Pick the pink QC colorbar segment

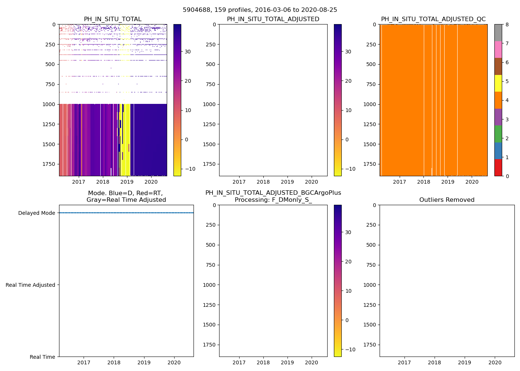[498, 49]
